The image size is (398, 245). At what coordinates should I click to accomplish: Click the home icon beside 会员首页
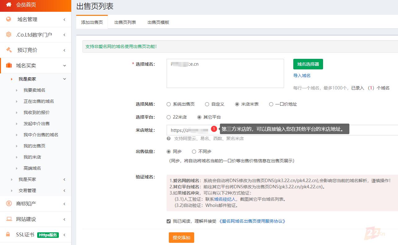point(9,5)
